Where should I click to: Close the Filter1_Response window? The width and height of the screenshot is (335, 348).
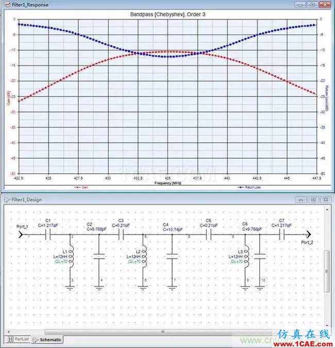pos(325,5)
